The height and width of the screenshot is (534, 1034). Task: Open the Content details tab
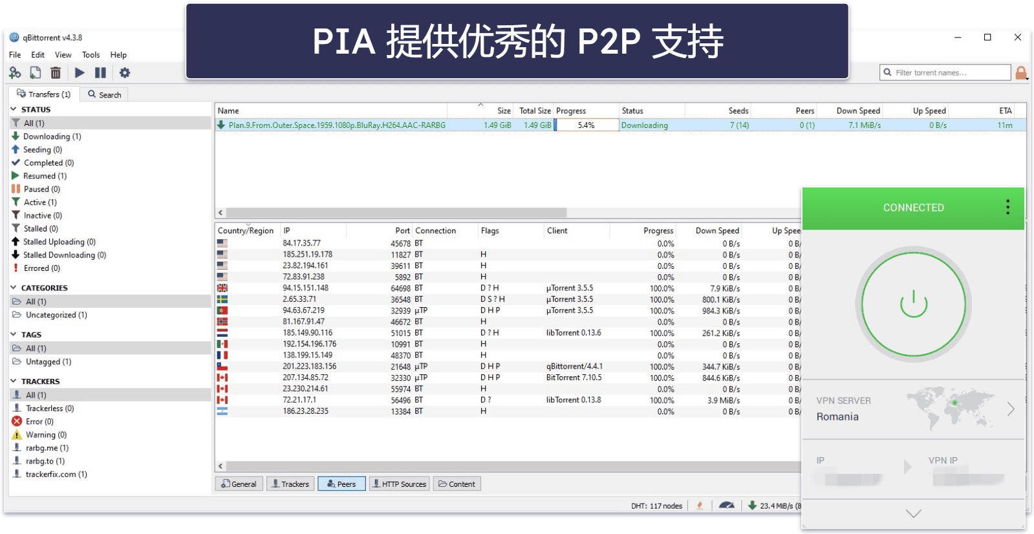[x=457, y=484]
